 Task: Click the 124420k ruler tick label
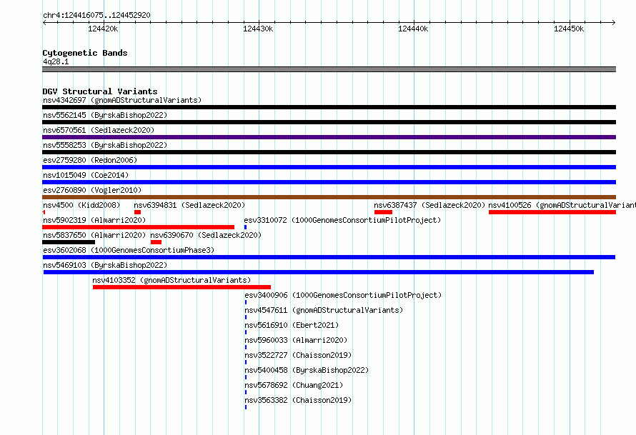pyautogui.click(x=103, y=29)
